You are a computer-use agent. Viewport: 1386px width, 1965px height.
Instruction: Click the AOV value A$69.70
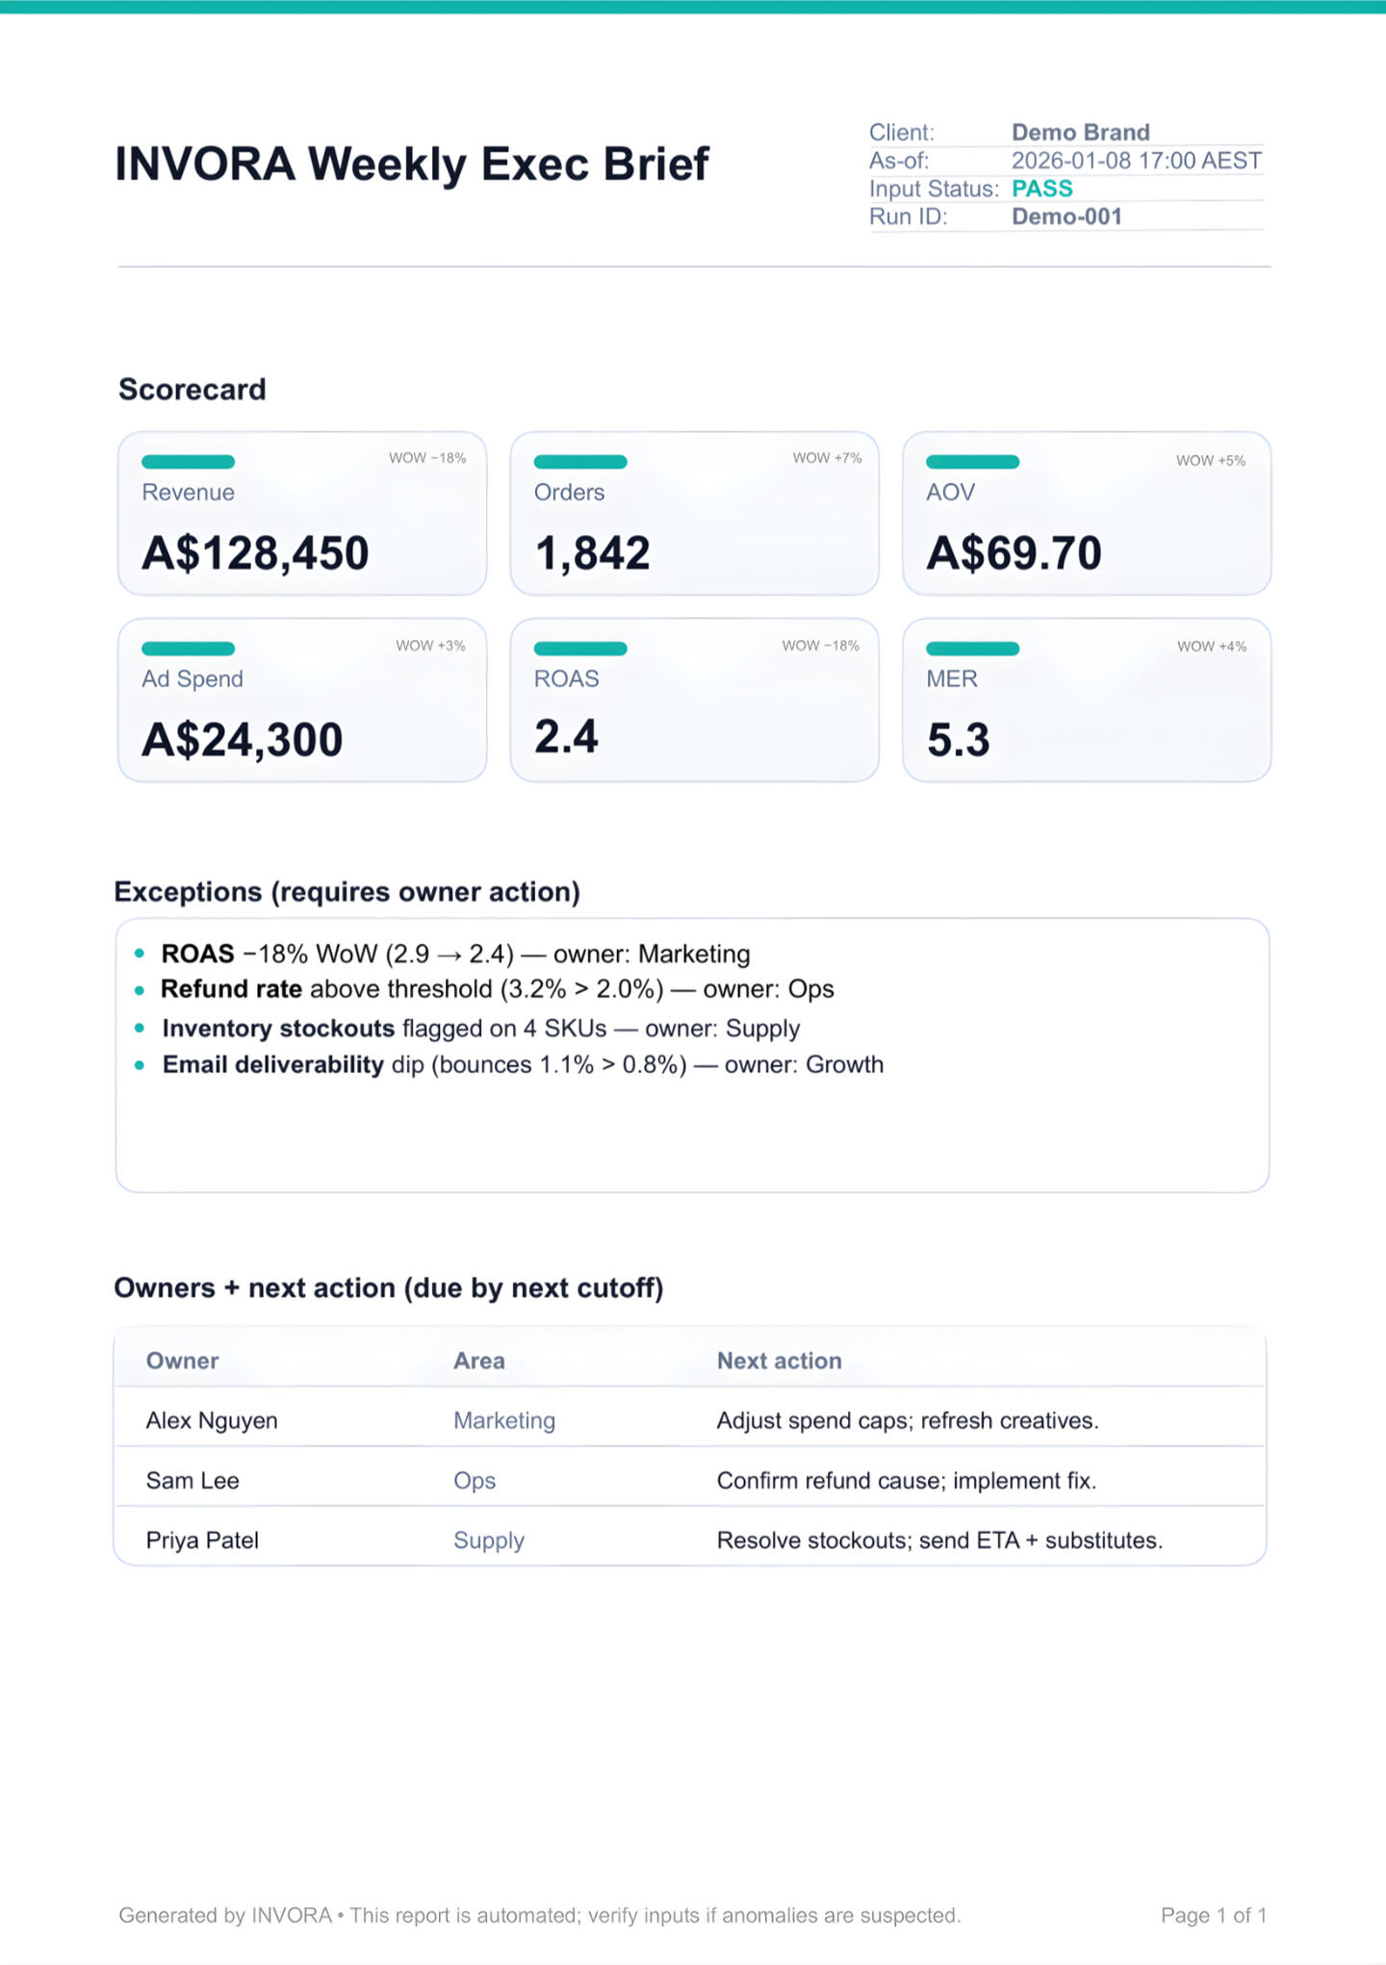point(1014,553)
